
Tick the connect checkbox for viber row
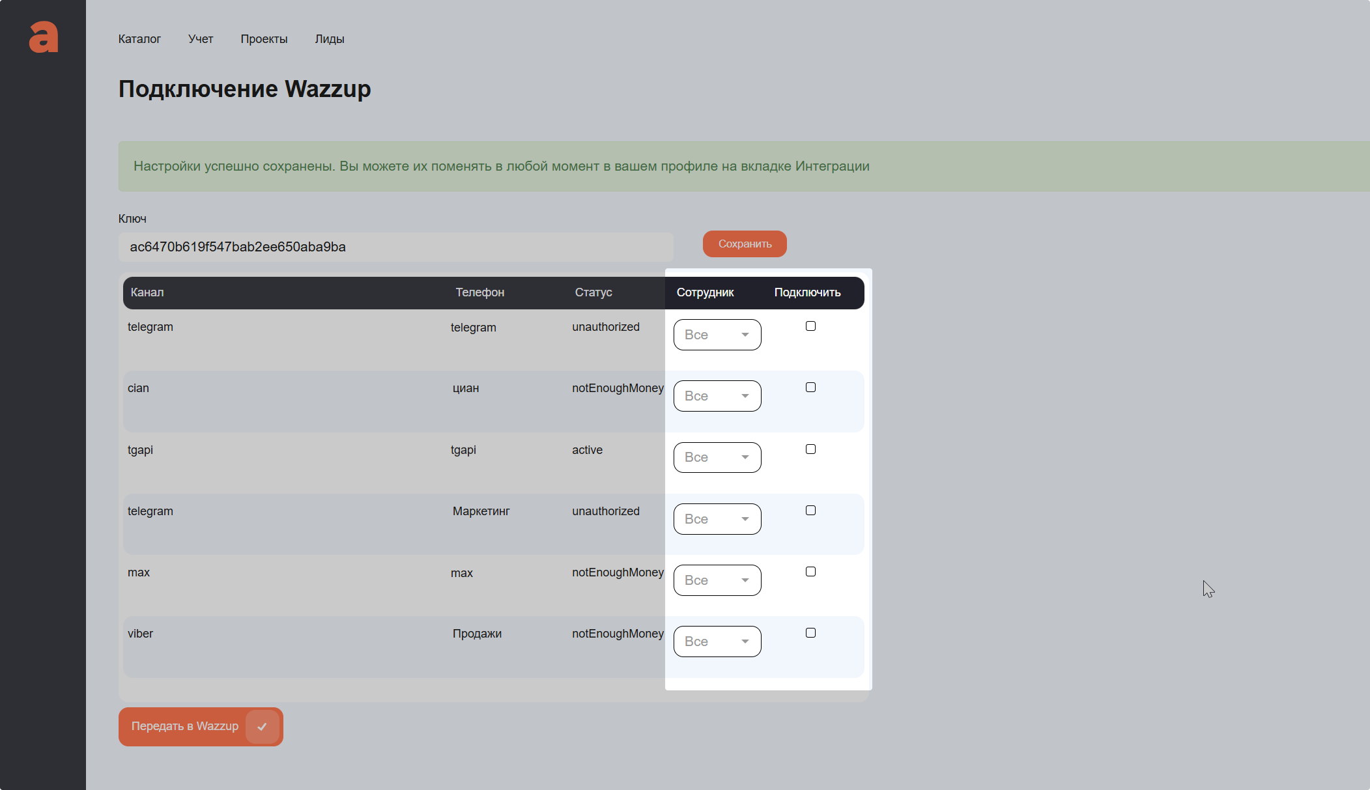[x=810, y=633]
